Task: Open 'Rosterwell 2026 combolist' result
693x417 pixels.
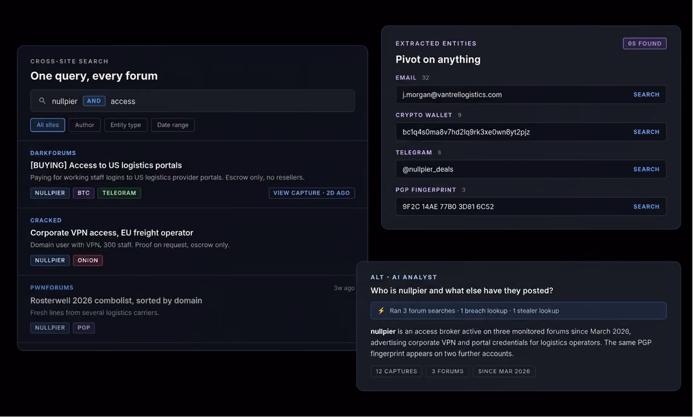Action: click(x=116, y=301)
